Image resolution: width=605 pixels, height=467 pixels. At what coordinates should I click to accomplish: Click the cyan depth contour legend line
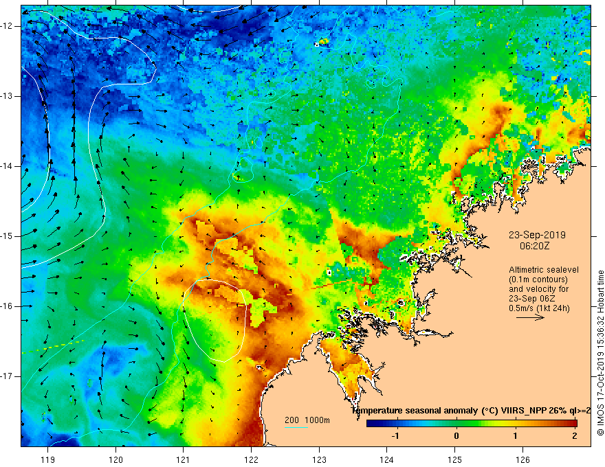pyautogui.click(x=296, y=427)
